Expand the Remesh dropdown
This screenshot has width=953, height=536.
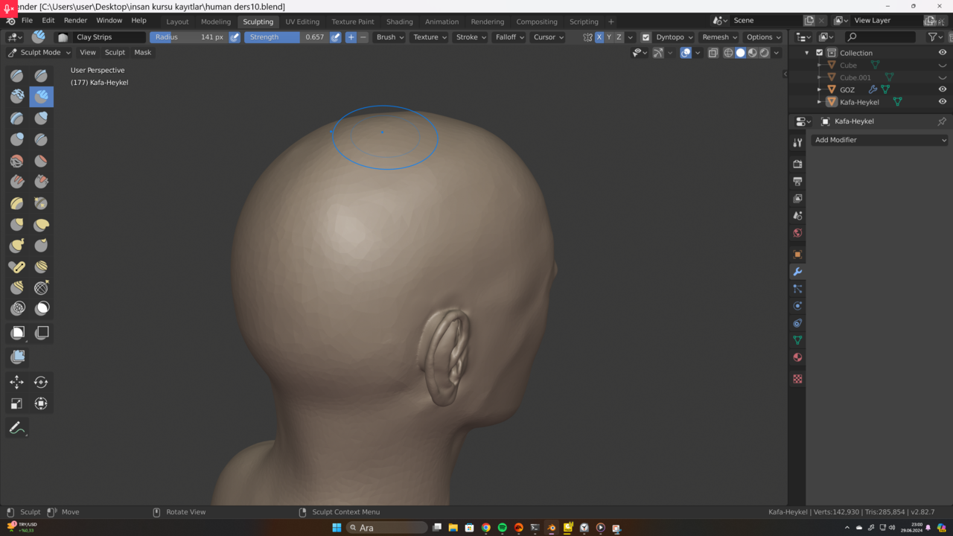point(719,37)
